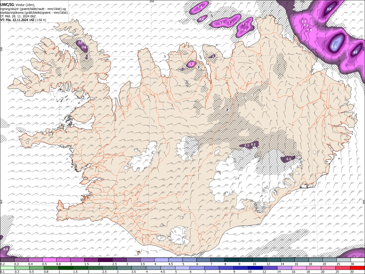Click the '4.0' snowfall value at the map's east edge
Viewport: 365px width, 274px height.
[355, 53]
